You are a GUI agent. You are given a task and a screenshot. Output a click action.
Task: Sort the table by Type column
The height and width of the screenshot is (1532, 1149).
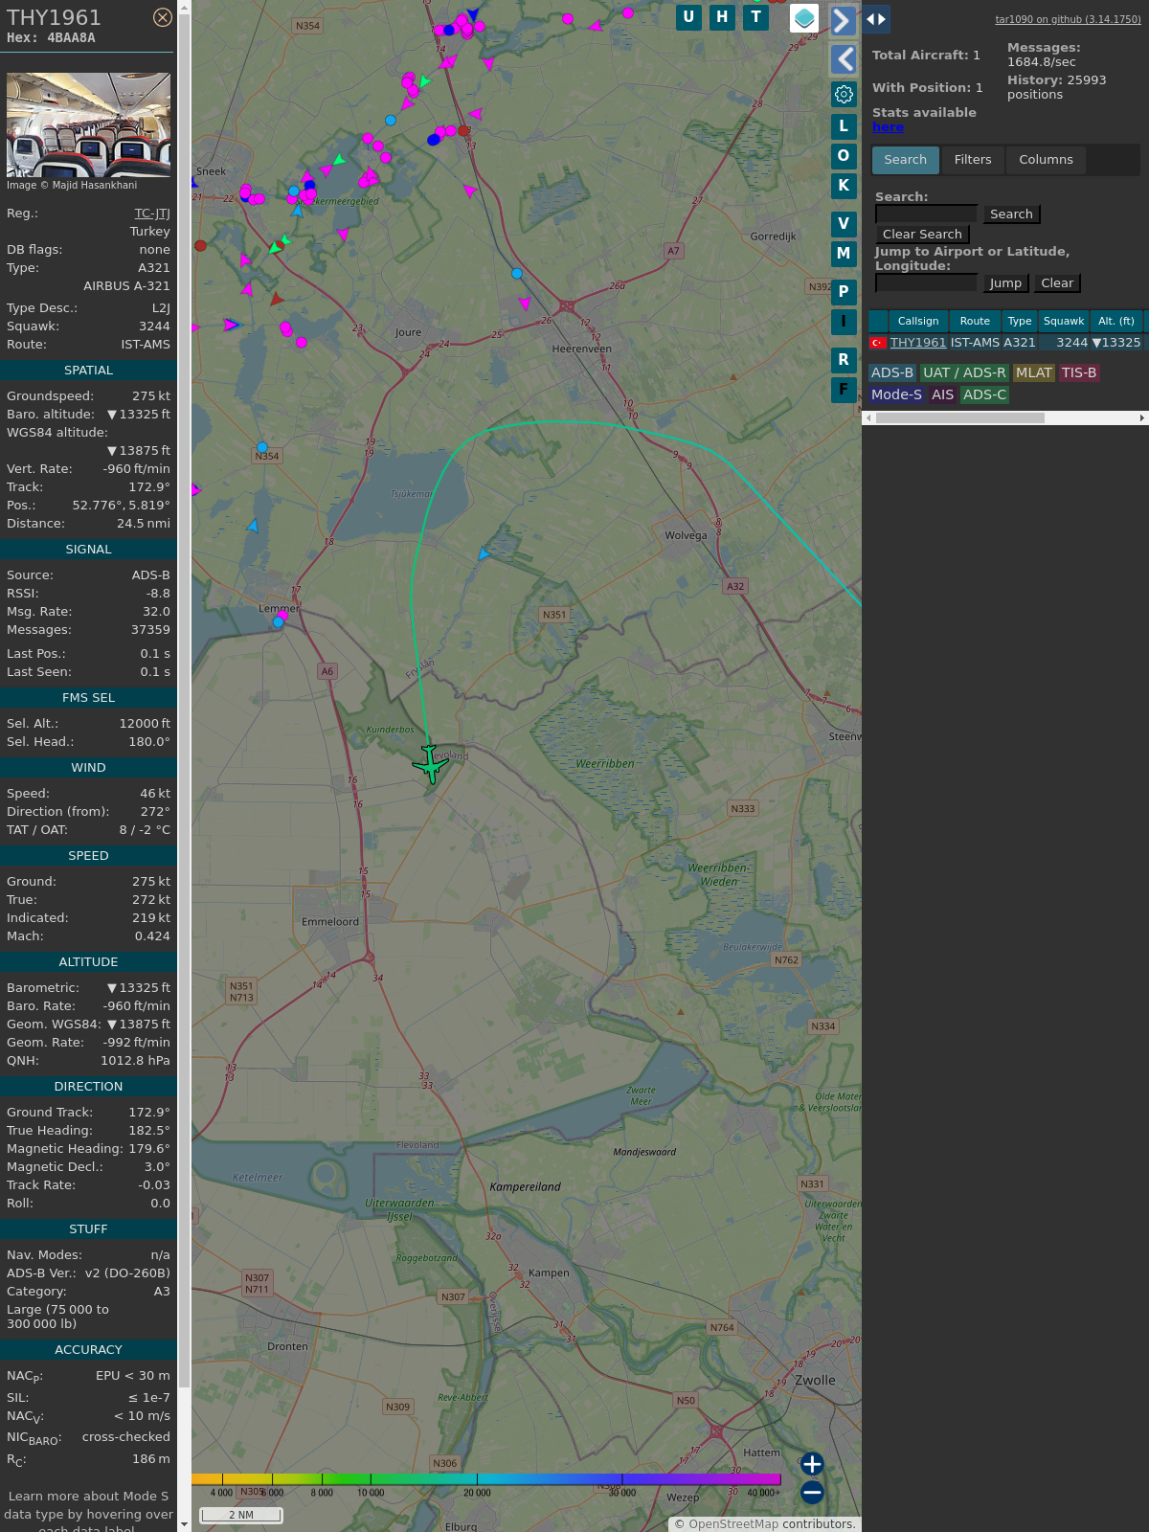[1020, 321]
